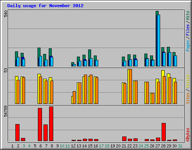Image resolution: width=192 pixels, height=150 pixels.
Task: Click the red KBytes bar for day 2
Action: click(x=18, y=132)
